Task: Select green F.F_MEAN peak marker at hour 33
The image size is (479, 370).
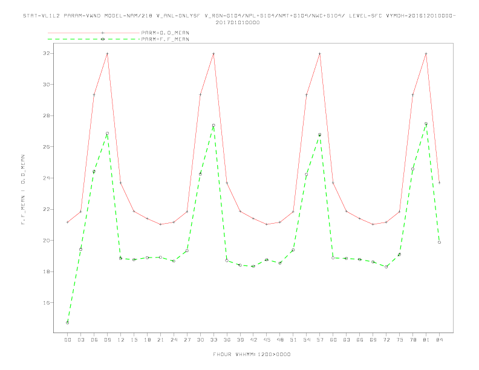Action: [x=213, y=126]
